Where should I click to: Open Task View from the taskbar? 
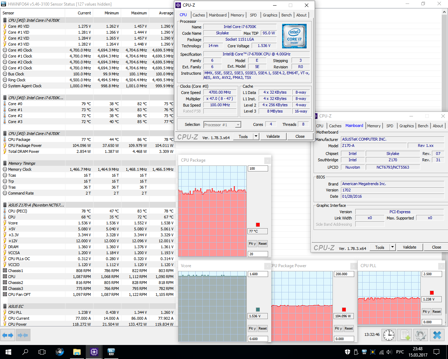pos(42,352)
